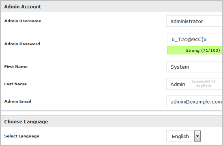Click the Last Name label
The height and width of the screenshot is (146, 223).
point(15,84)
